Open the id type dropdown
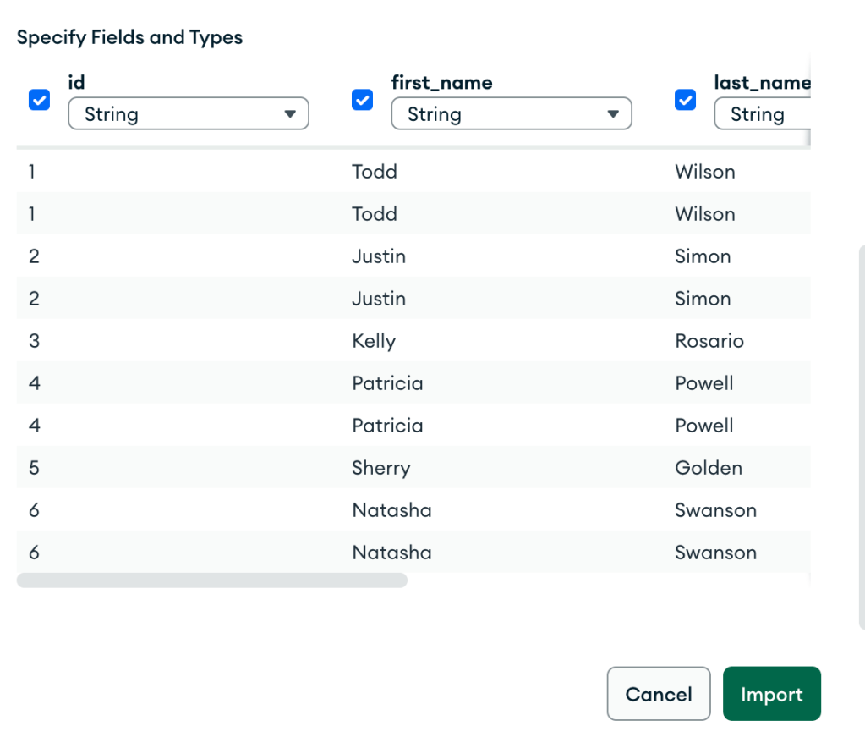This screenshot has height=748, width=865. click(189, 114)
